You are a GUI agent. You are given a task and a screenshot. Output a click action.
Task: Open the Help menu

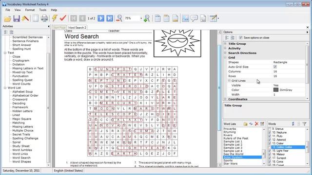coord(54,10)
